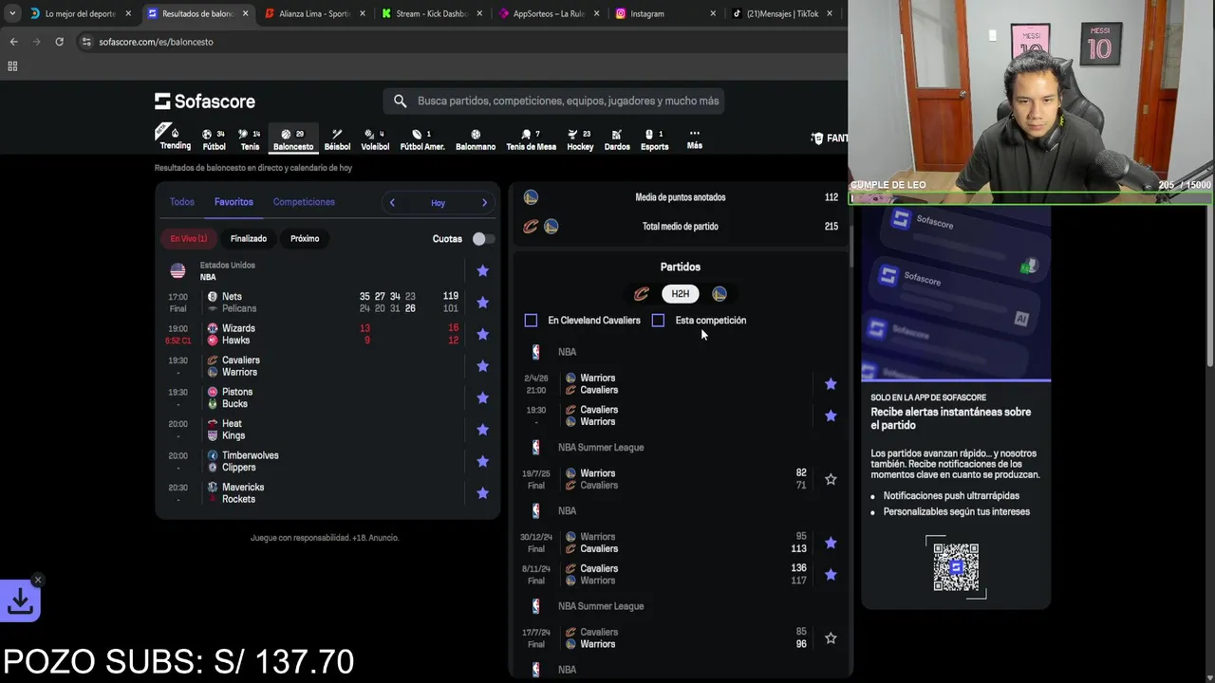Viewport: 1215px width, 683px height.
Task: Toggle favorite star for Wizards vs Hawks
Action: pyautogui.click(x=482, y=334)
